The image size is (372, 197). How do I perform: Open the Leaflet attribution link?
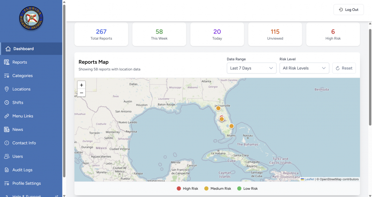(x=309, y=179)
